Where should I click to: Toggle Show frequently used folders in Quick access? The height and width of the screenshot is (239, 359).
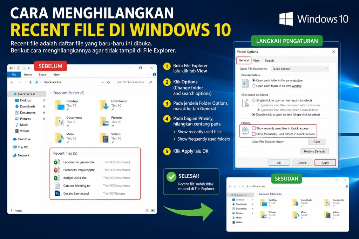click(254, 134)
